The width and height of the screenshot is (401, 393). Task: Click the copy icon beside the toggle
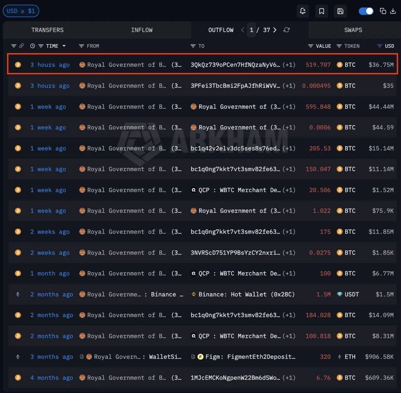383,11
